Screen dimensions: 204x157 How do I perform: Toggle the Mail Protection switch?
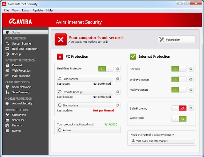tap(179, 90)
